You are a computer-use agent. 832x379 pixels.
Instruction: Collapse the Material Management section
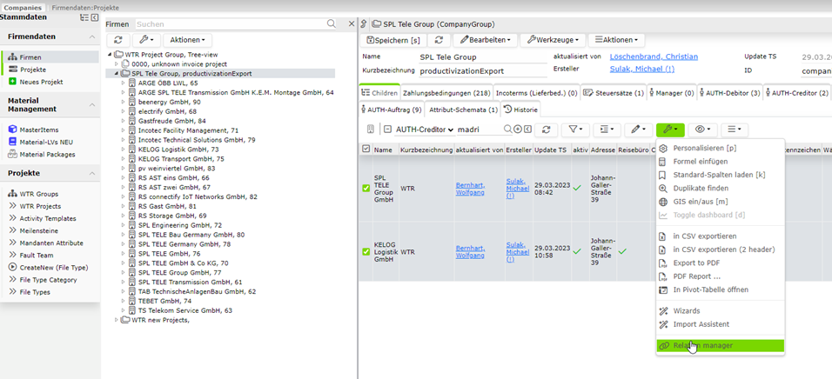click(91, 104)
